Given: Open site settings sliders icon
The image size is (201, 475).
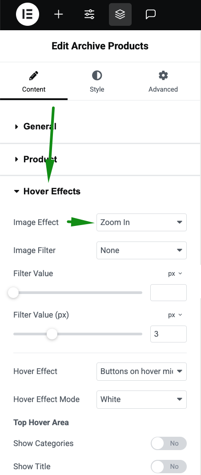Looking at the screenshot, I should (89, 14).
